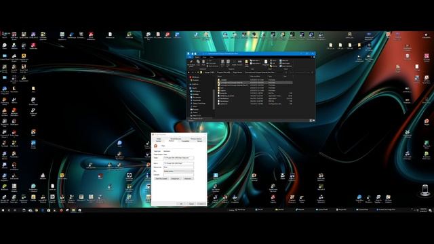This screenshot has width=434, height=244.
Task: Click Invert selection in Explorer ribbon
Action: (285, 66)
